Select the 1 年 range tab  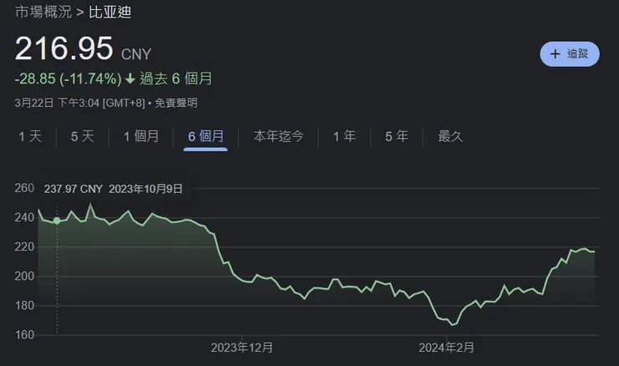point(345,136)
